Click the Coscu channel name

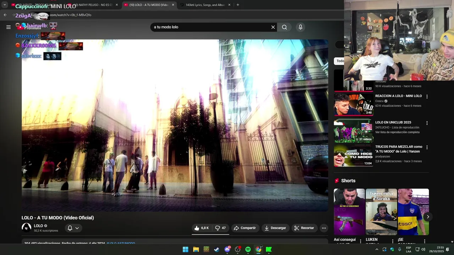pyautogui.click(x=379, y=101)
